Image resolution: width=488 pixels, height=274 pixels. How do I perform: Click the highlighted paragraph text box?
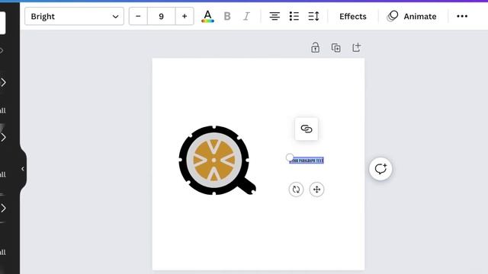coord(307,161)
